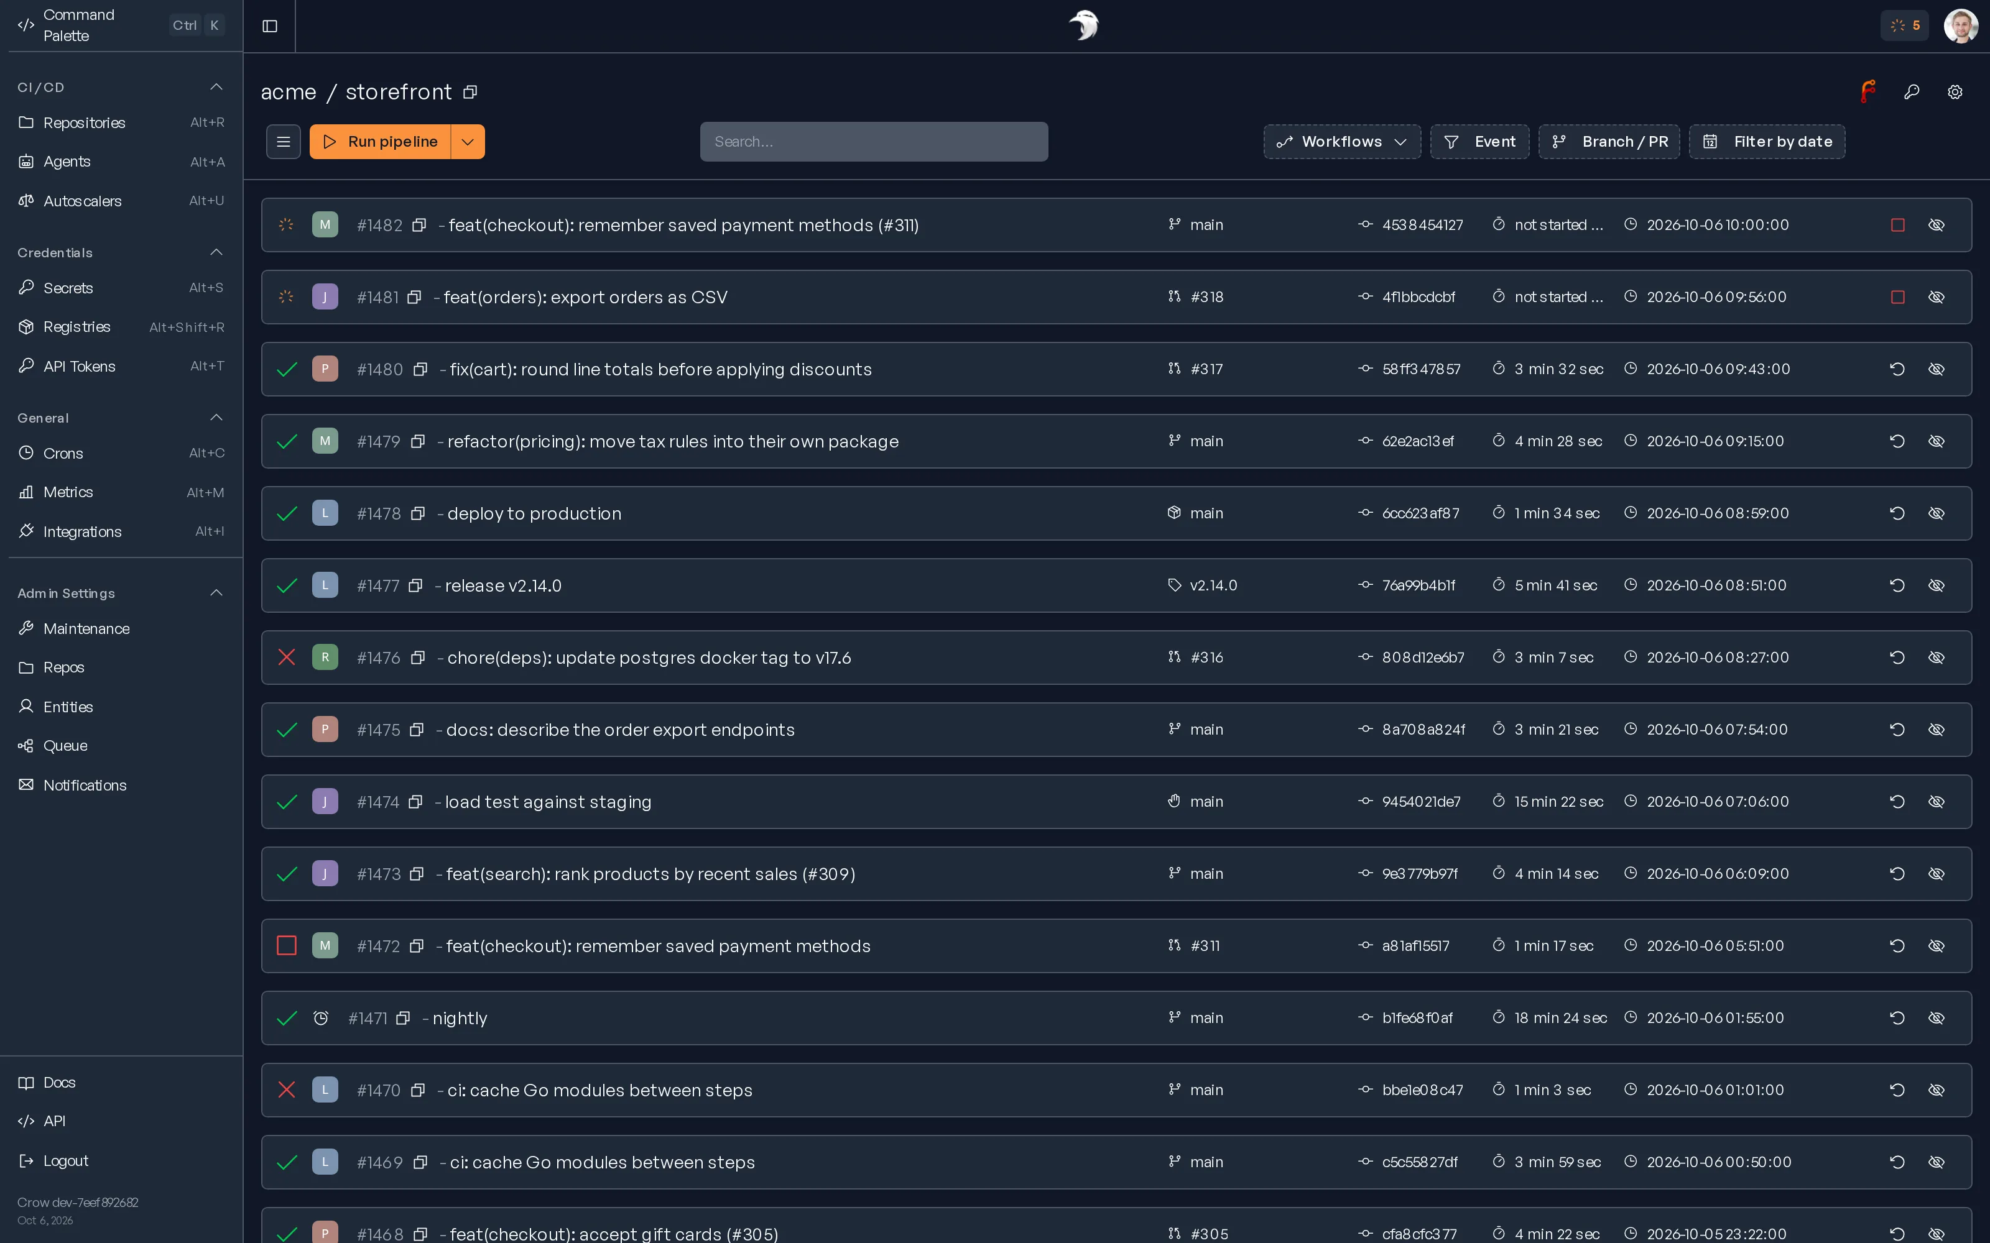1990x1243 pixels.
Task: Click the forge link icon for storefront
Action: (x=1867, y=92)
